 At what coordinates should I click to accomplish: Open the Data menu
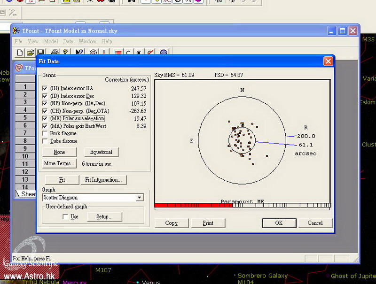[x=68, y=41]
